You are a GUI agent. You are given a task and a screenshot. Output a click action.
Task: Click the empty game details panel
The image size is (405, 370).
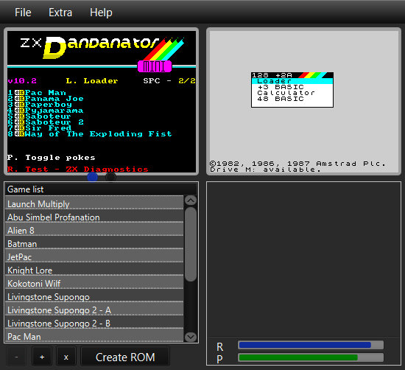pyautogui.click(x=303, y=259)
